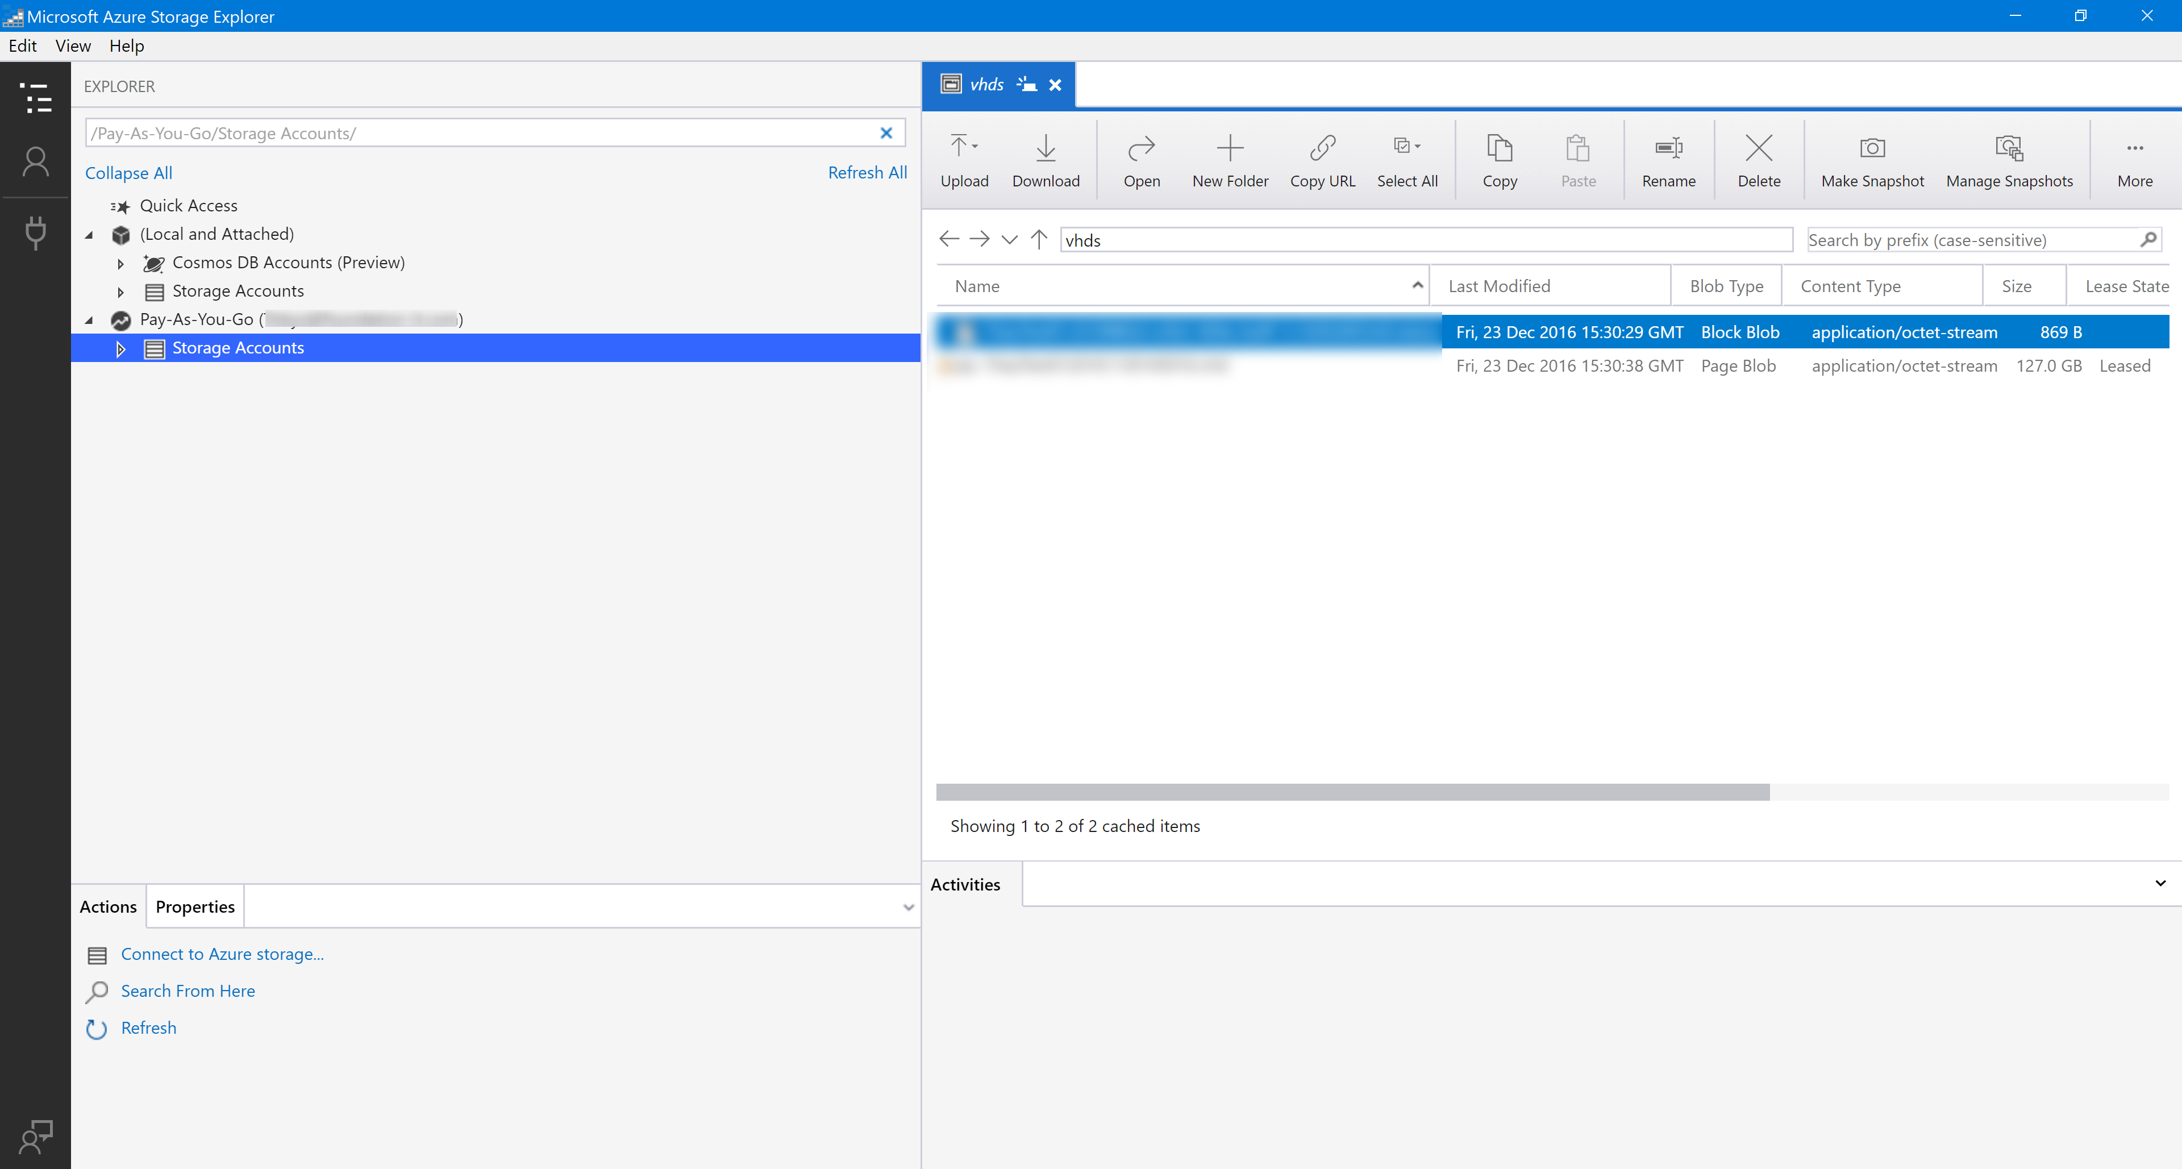Click Refresh All link
The height and width of the screenshot is (1169, 2182).
coord(867,173)
